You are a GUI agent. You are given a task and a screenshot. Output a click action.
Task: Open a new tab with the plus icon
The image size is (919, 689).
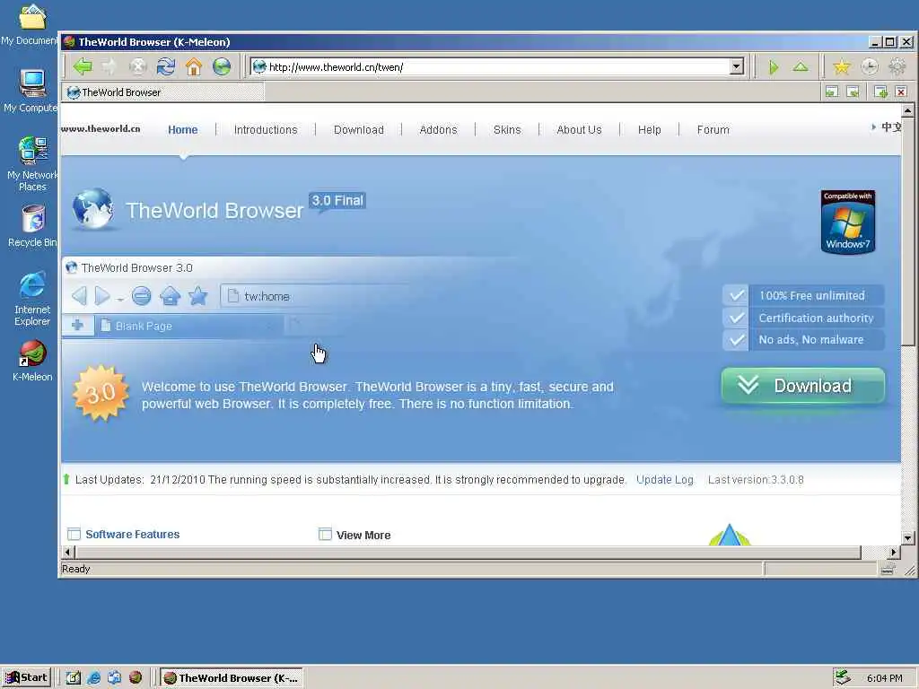pos(880,92)
